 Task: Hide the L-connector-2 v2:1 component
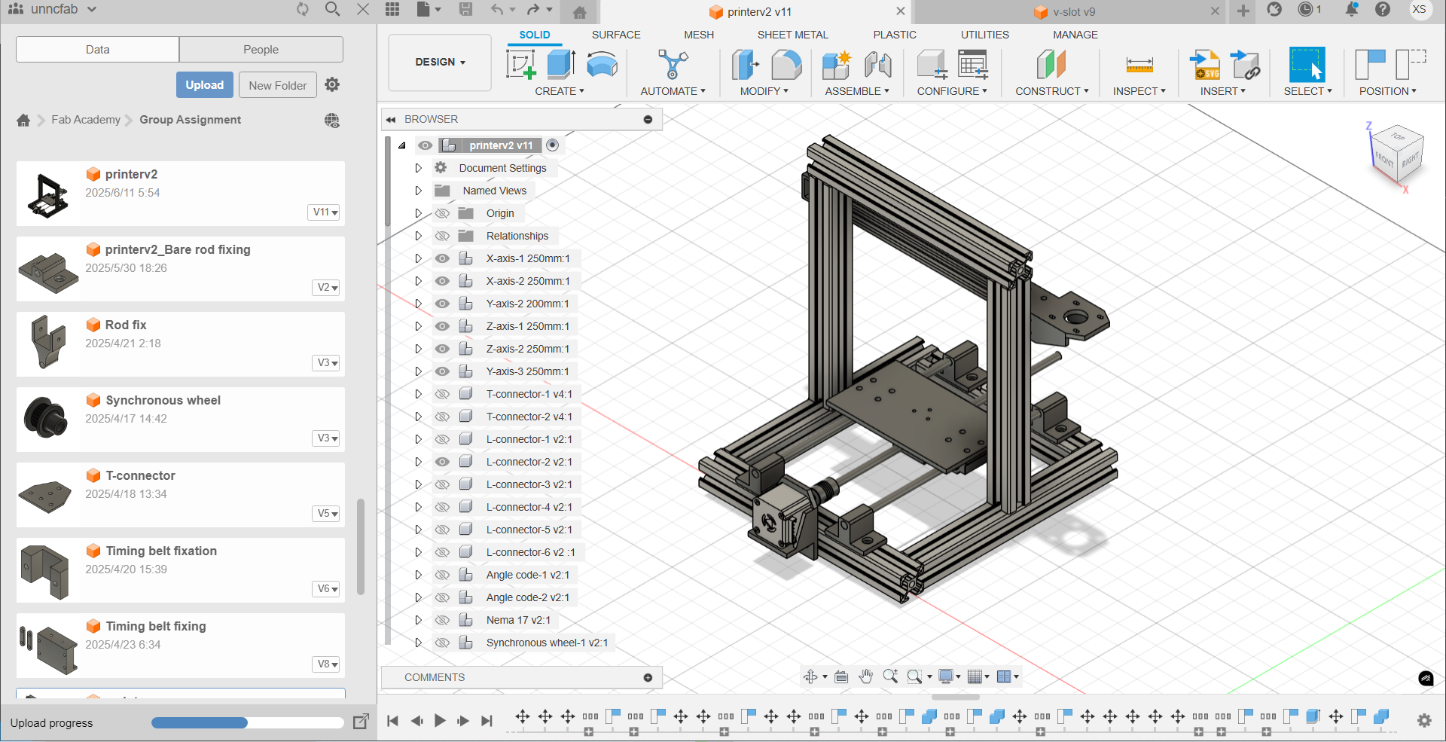(443, 462)
